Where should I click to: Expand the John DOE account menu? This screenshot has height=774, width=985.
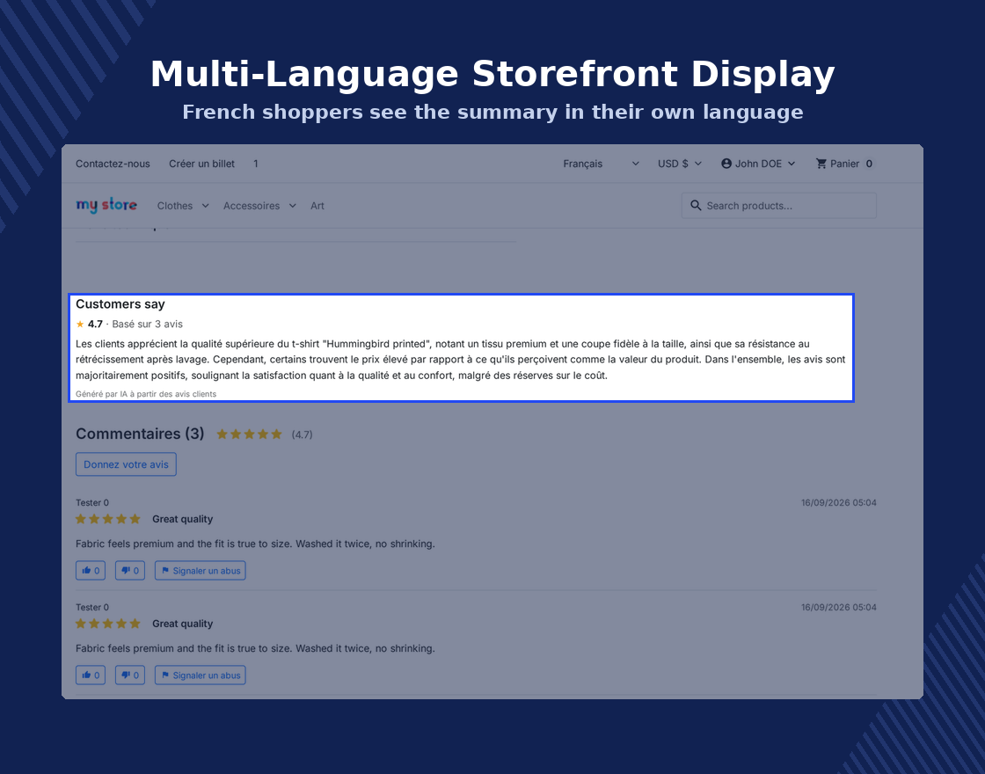pos(758,164)
